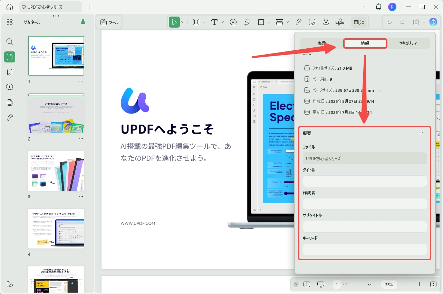
Task: Zoom out of the document
Action: (406, 284)
